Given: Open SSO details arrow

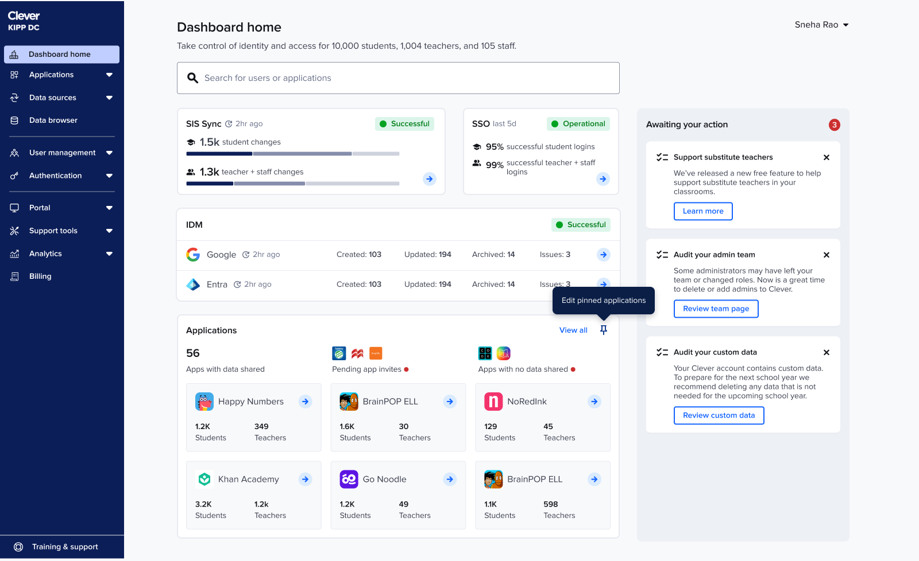Looking at the screenshot, I should pos(603,179).
